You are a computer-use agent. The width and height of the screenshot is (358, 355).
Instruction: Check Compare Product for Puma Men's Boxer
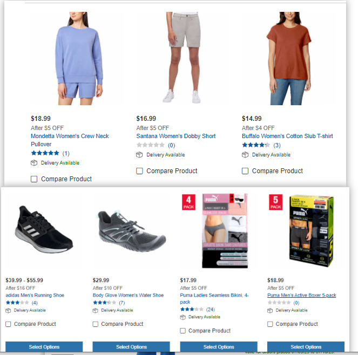tap(270, 324)
